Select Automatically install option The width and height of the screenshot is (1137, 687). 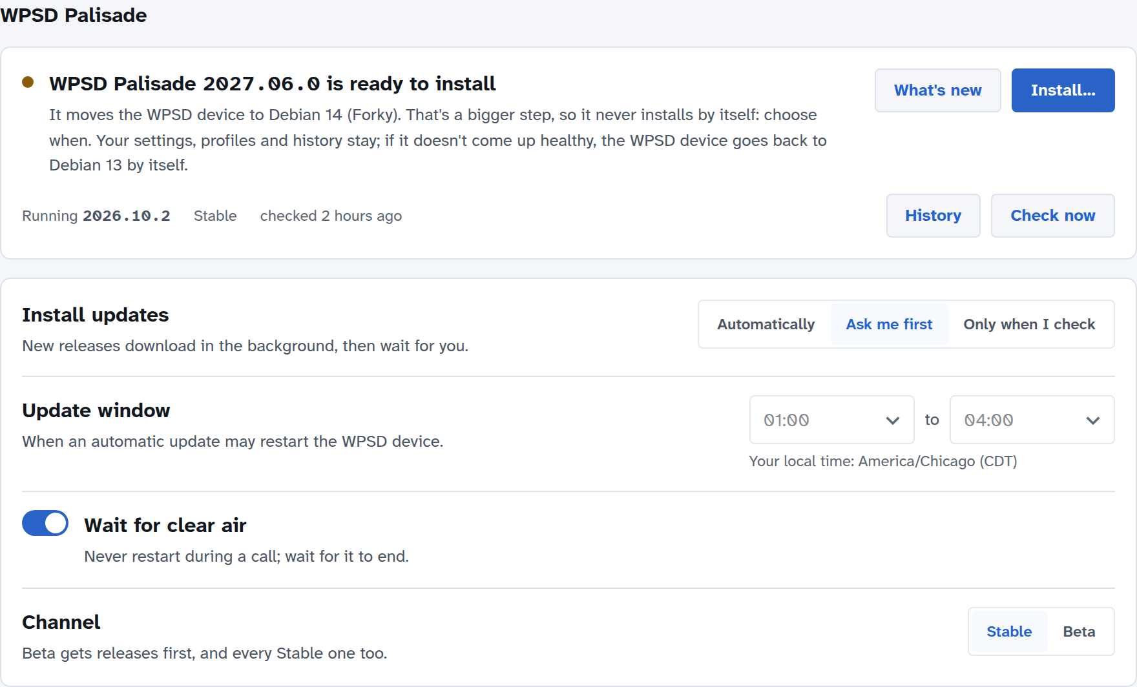(x=766, y=324)
